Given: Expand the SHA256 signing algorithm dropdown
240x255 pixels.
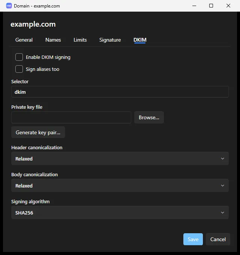Looking at the screenshot, I should click(120, 213).
